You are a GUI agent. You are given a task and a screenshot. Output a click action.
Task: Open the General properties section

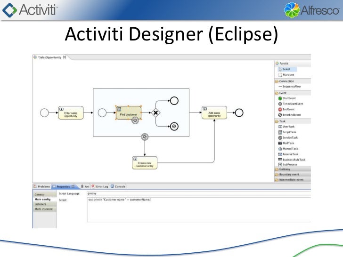click(45, 194)
